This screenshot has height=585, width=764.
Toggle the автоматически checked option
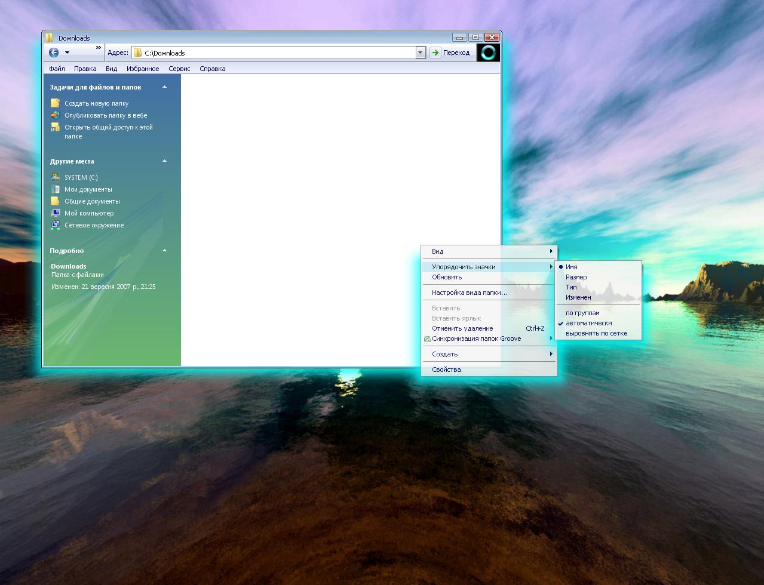tap(598, 323)
